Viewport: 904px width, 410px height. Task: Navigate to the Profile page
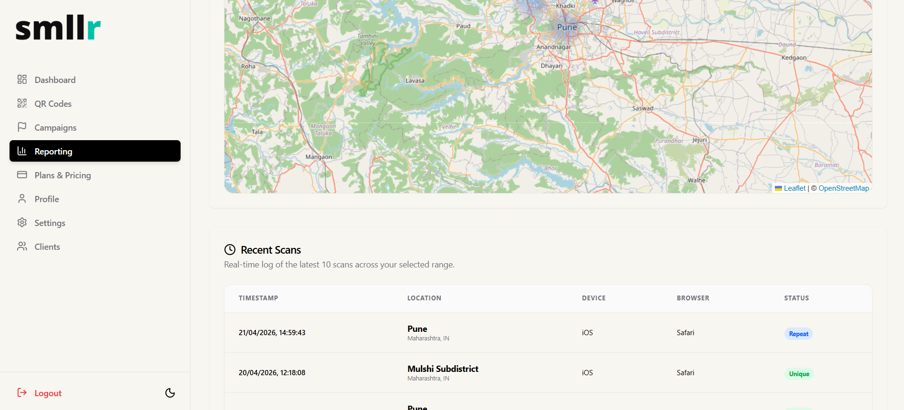click(x=95, y=199)
